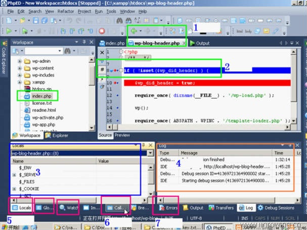Open the Code Explorer side panel
The image size is (307, 230).
(4, 58)
